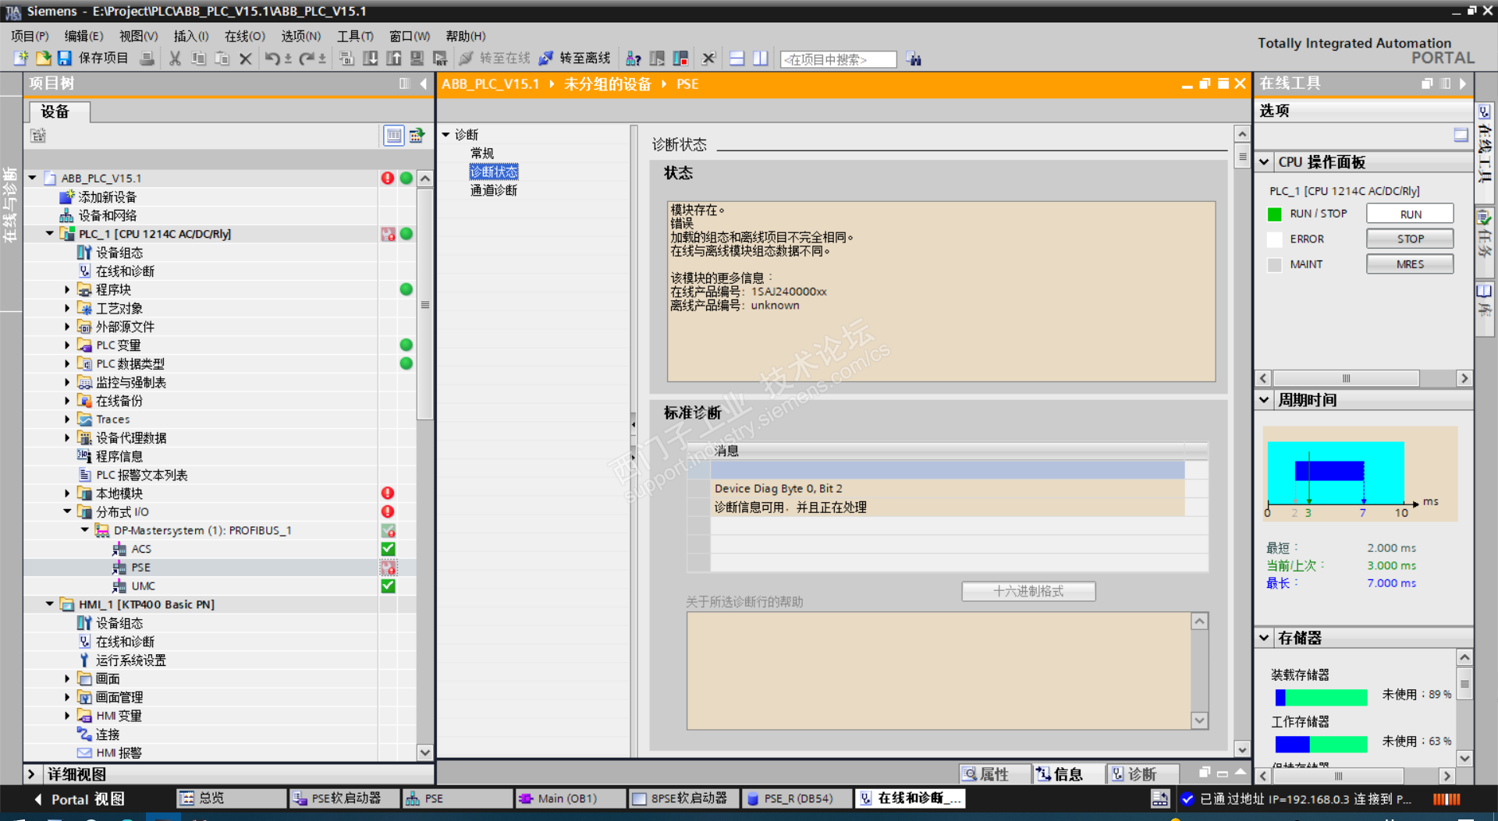Open the 属性 inspector tab
Viewport: 1498px width, 821px height.
(x=994, y=774)
